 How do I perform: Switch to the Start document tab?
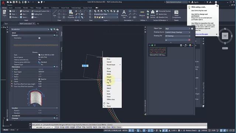tap(6, 24)
